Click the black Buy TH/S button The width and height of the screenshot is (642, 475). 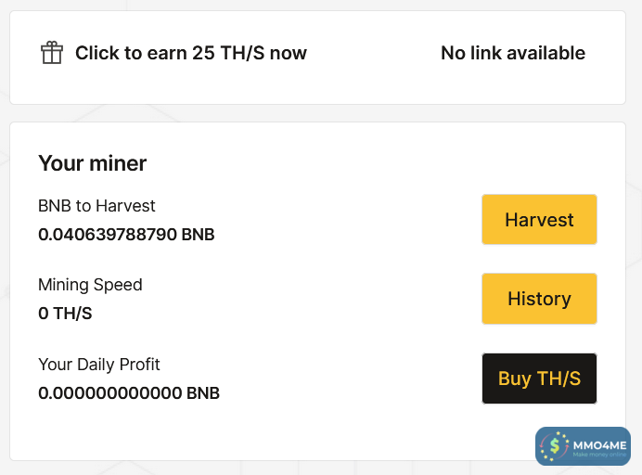(x=539, y=379)
